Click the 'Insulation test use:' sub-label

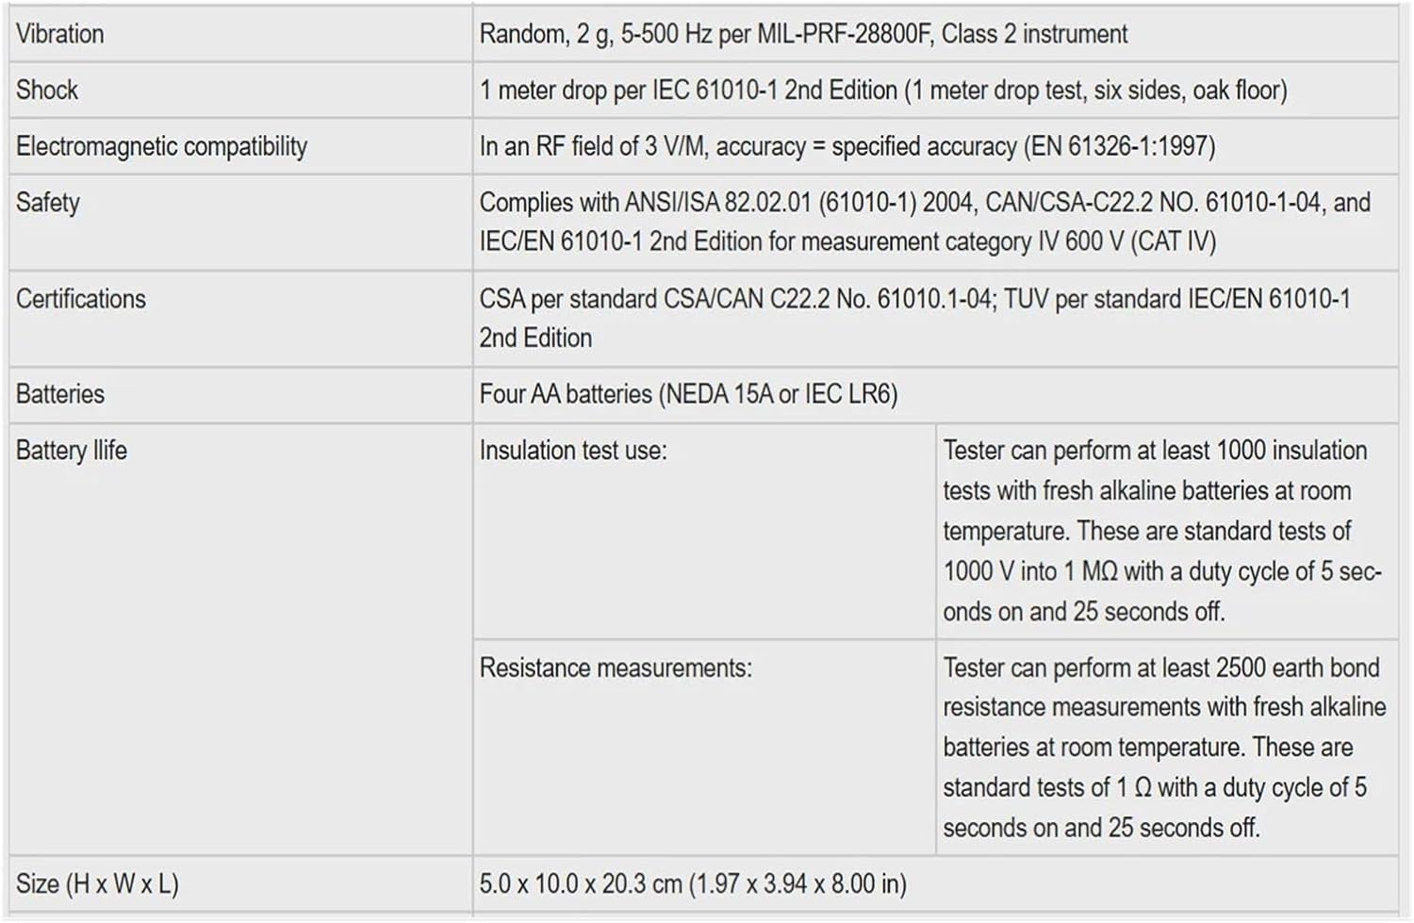tap(573, 451)
